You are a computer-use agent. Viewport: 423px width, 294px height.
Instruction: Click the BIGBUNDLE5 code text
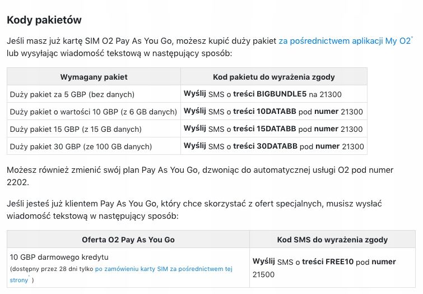tap(281, 94)
